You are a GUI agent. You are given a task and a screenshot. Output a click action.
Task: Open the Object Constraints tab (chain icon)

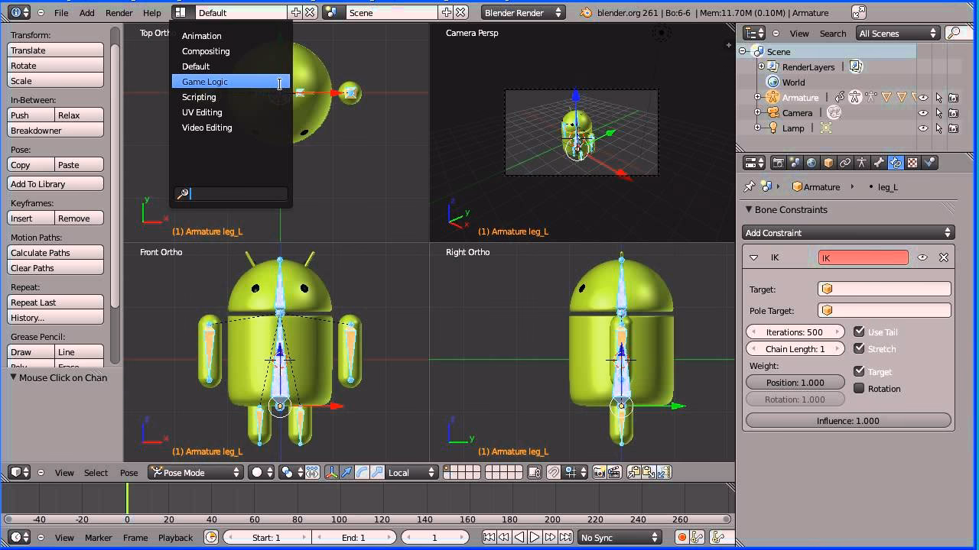click(845, 163)
